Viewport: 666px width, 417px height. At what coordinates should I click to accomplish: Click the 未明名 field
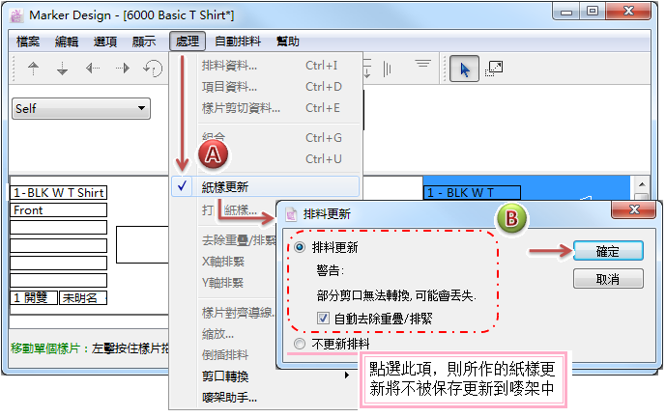(83, 298)
